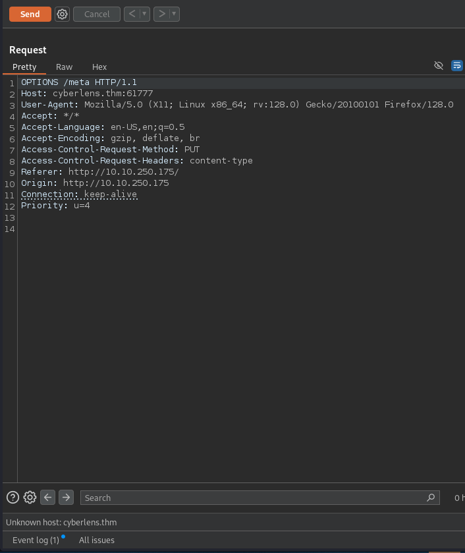
Task: Open search settings gear icon
Action: coord(30,497)
